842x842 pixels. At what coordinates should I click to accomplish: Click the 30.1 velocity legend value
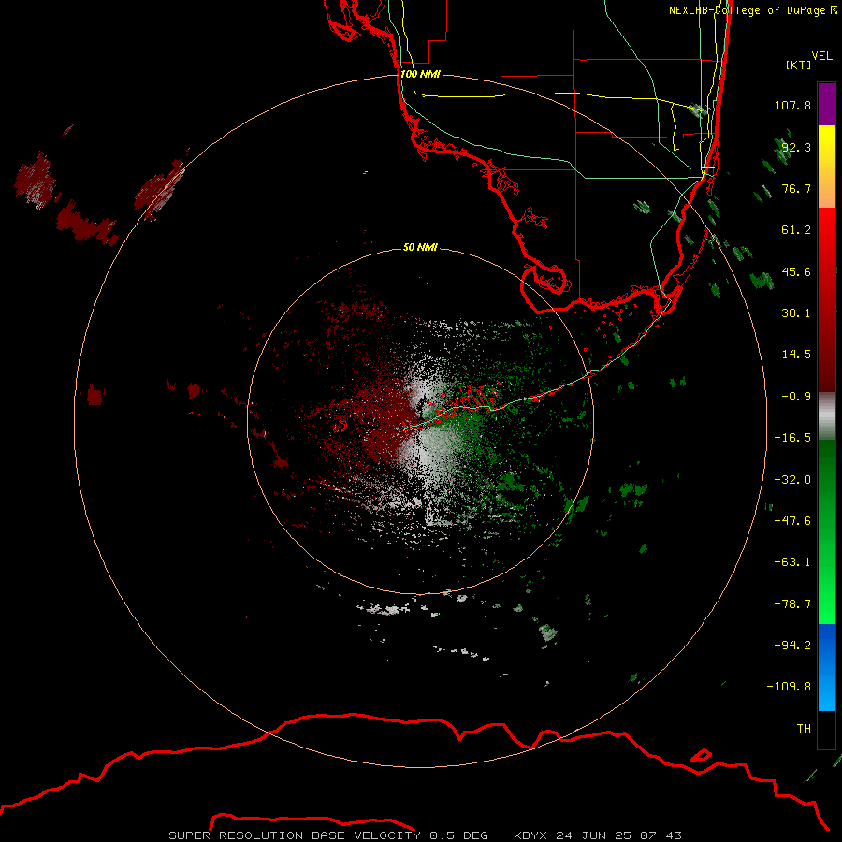[796, 313]
